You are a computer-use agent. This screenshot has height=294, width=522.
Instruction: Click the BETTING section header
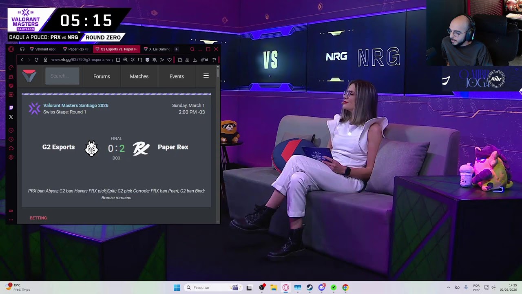[x=38, y=218]
